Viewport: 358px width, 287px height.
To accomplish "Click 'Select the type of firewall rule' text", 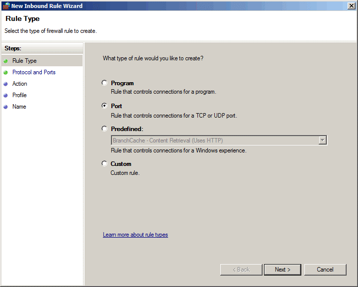I will coord(51,31).
